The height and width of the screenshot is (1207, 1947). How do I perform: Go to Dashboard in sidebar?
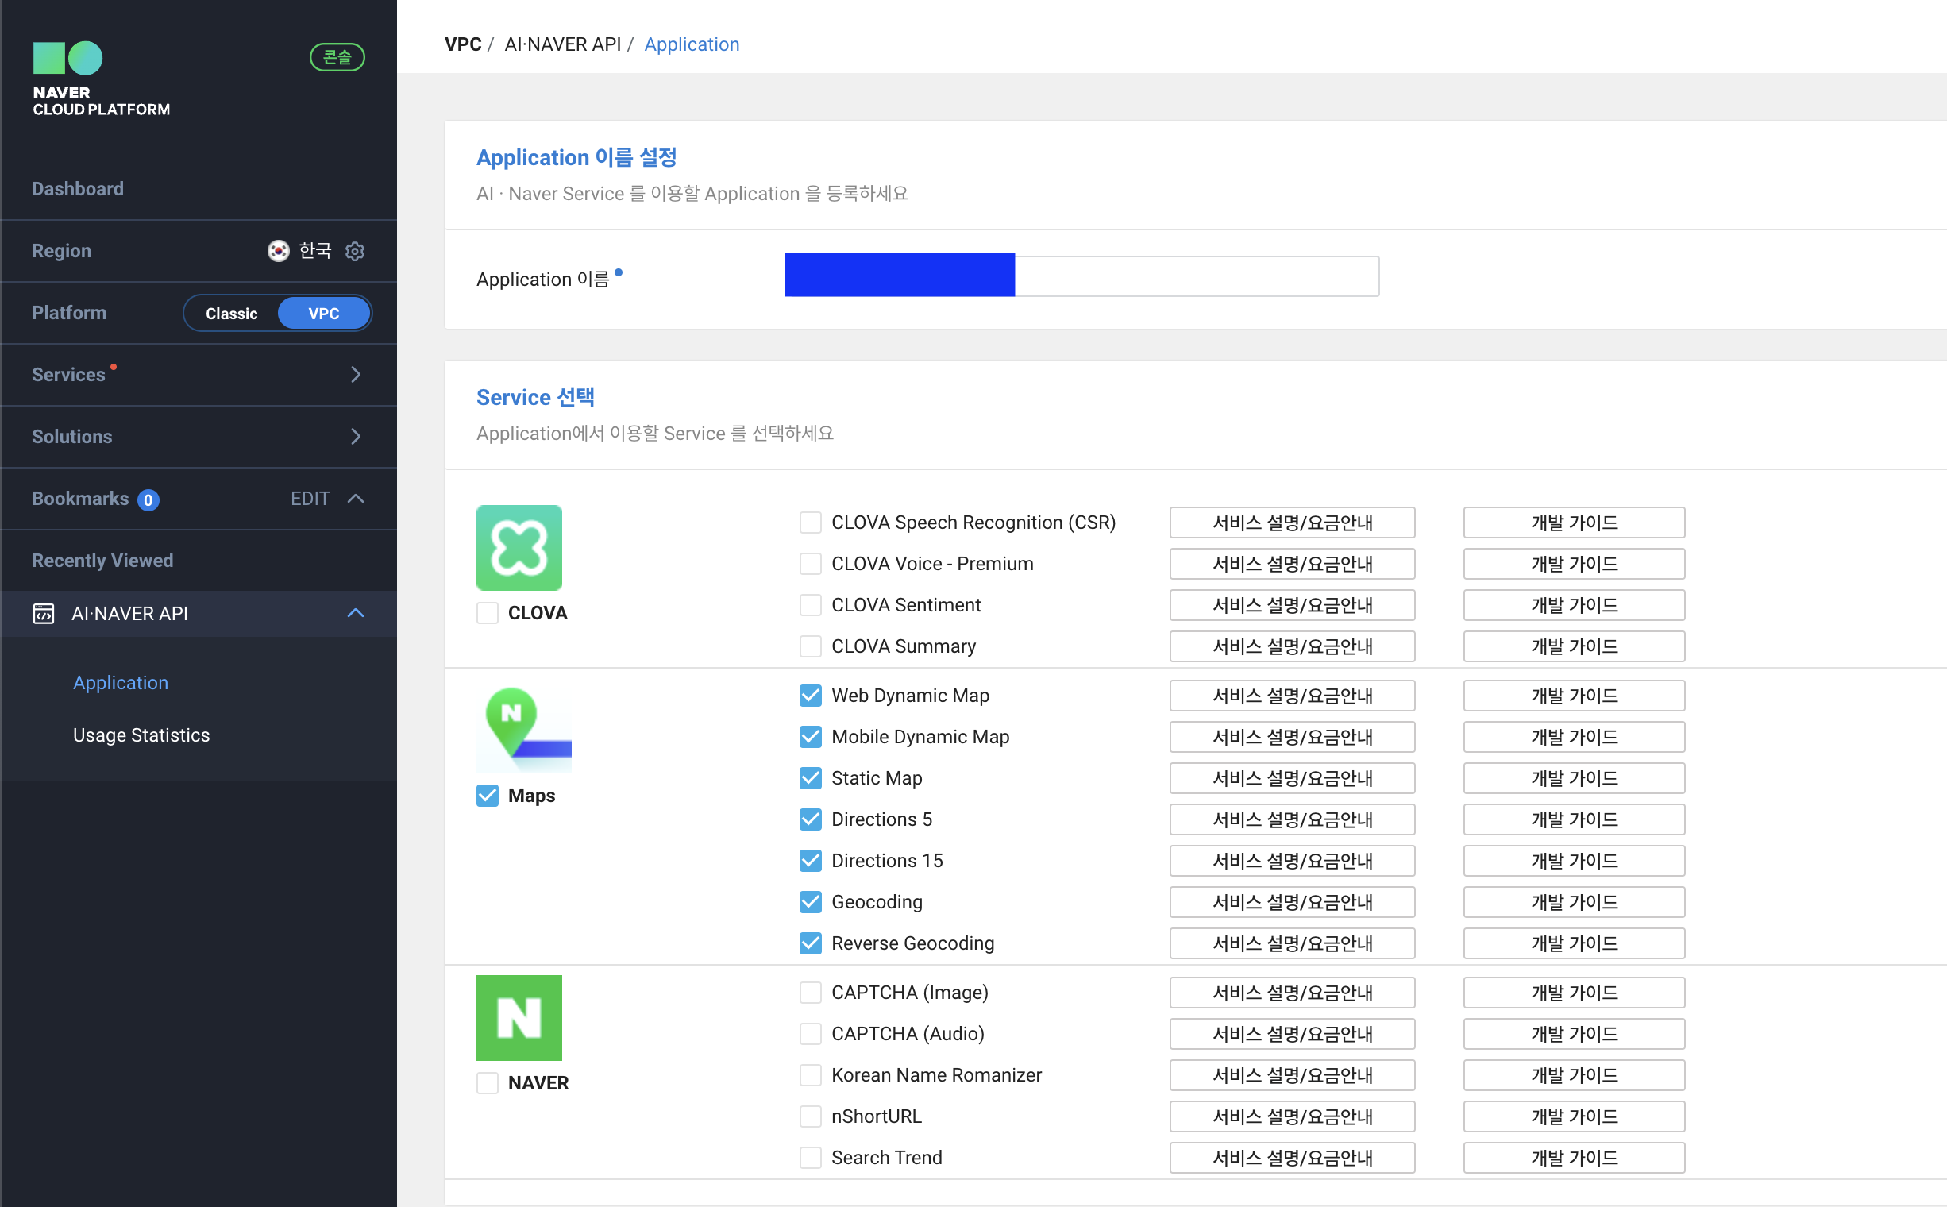78,189
